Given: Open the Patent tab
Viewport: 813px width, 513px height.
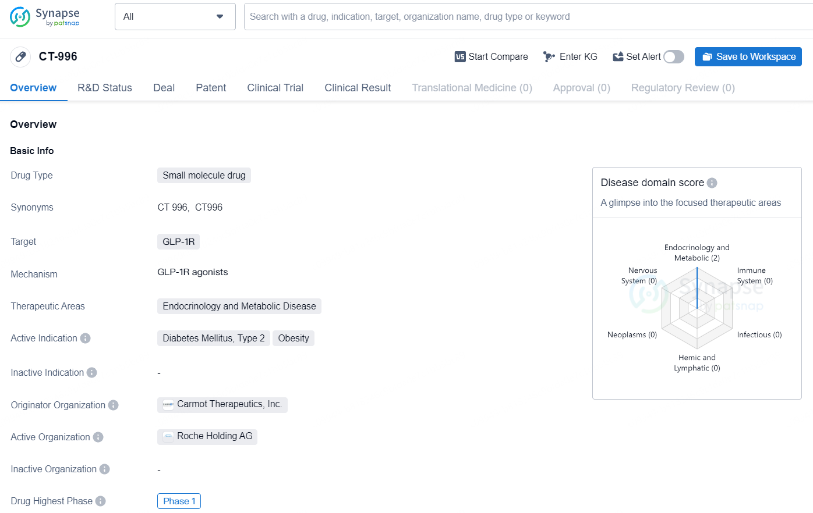Looking at the screenshot, I should point(211,88).
